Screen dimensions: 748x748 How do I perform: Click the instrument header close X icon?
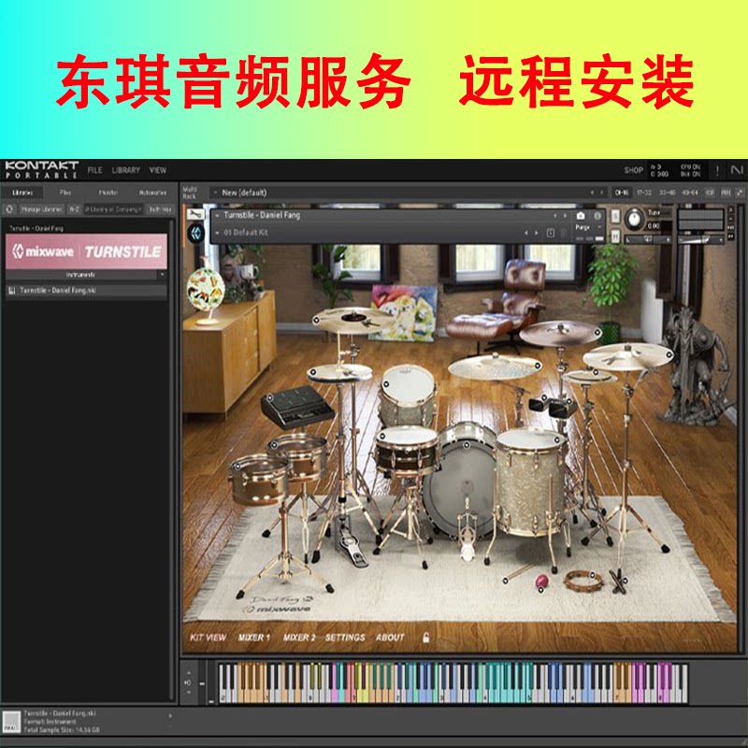click(730, 209)
